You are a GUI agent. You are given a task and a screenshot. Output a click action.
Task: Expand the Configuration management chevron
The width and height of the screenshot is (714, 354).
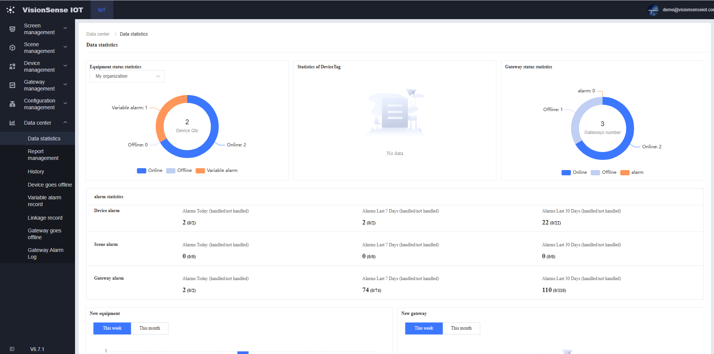[65, 103]
